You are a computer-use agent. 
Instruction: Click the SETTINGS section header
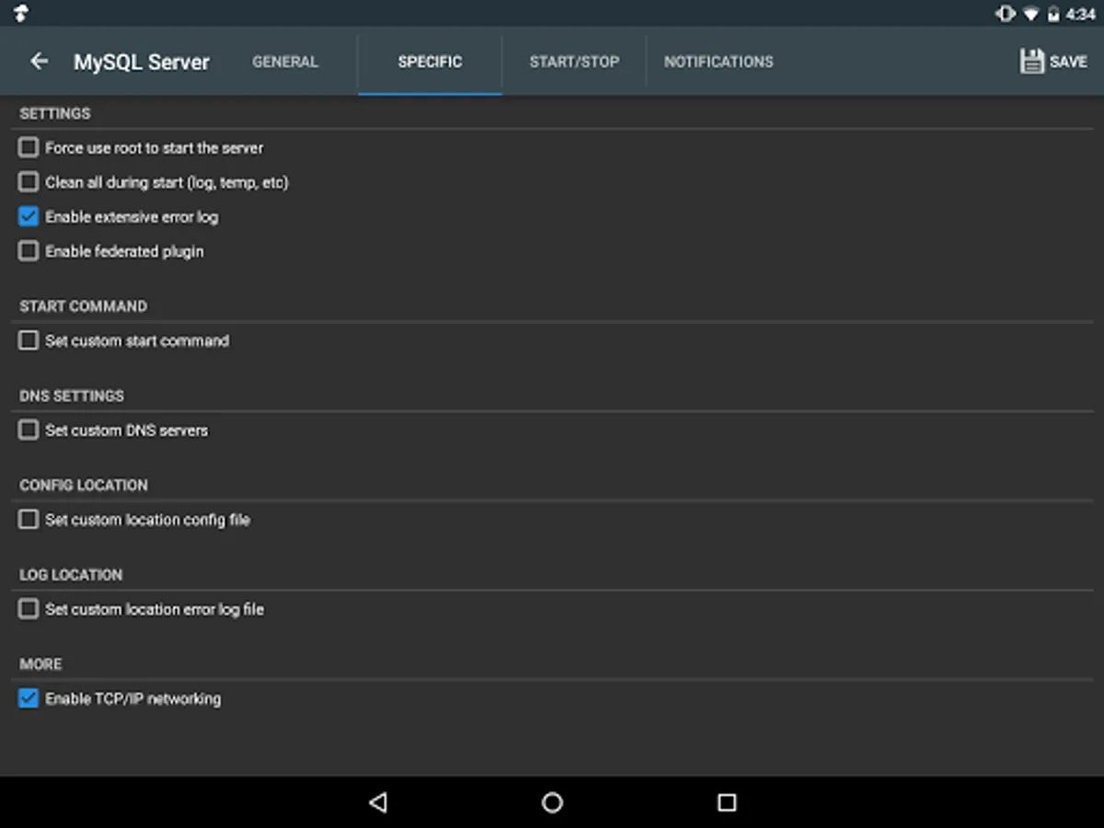coord(55,113)
